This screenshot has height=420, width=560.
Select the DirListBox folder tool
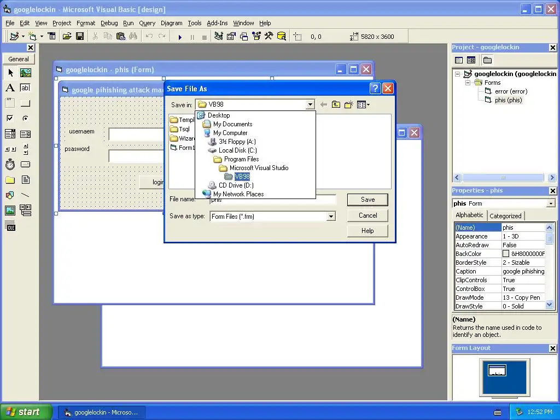click(x=10, y=179)
